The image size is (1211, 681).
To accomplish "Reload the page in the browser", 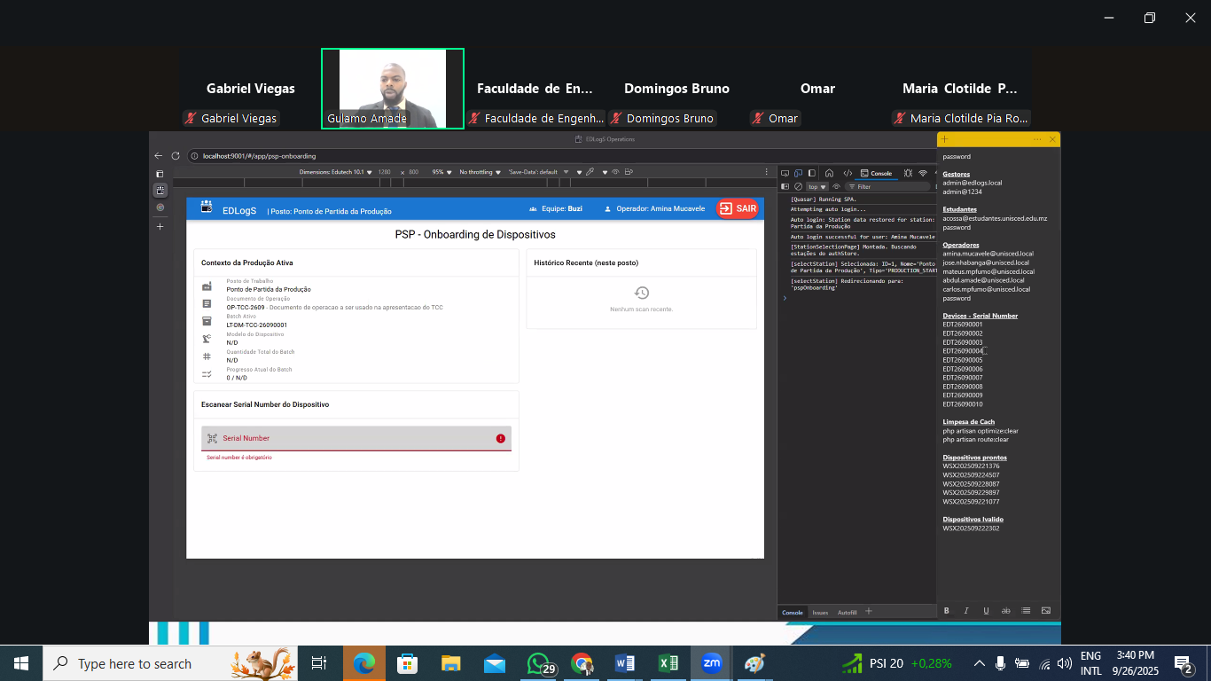I will coord(176,156).
